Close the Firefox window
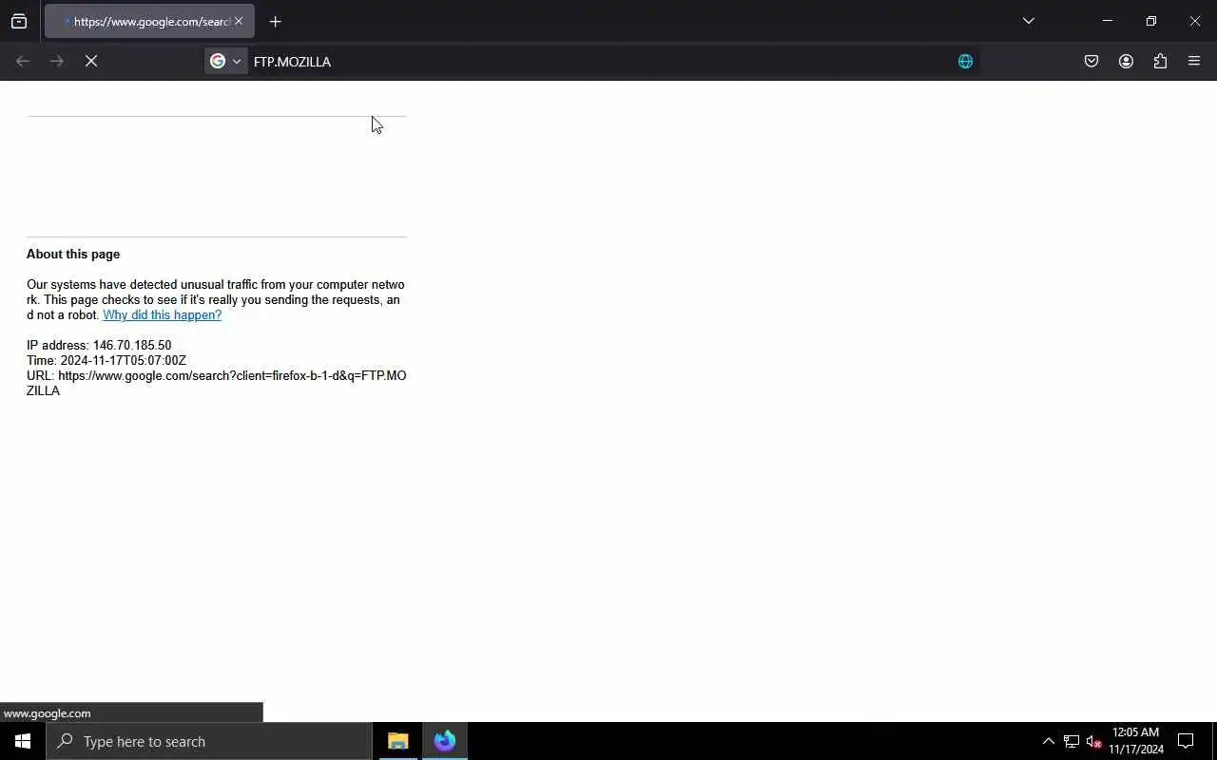 coord(1195,21)
